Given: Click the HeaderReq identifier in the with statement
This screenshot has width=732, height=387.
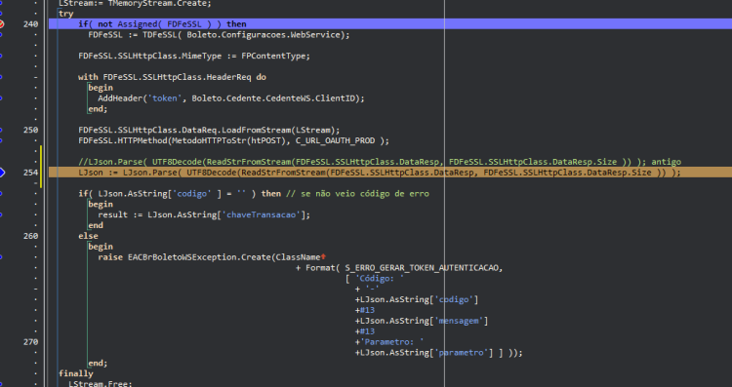Looking at the screenshot, I should pyautogui.click(x=228, y=77).
